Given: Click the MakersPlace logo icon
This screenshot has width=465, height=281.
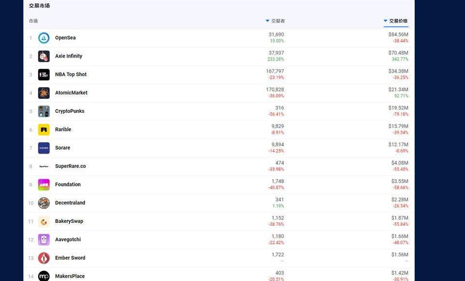Looking at the screenshot, I should click(44, 276).
